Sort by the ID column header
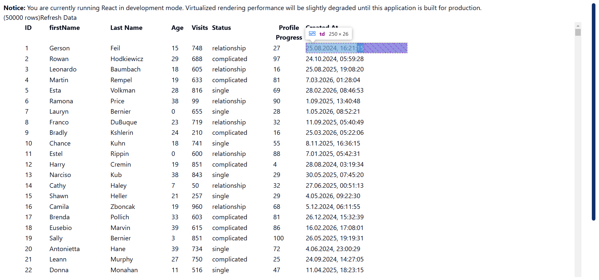 pos(28,28)
